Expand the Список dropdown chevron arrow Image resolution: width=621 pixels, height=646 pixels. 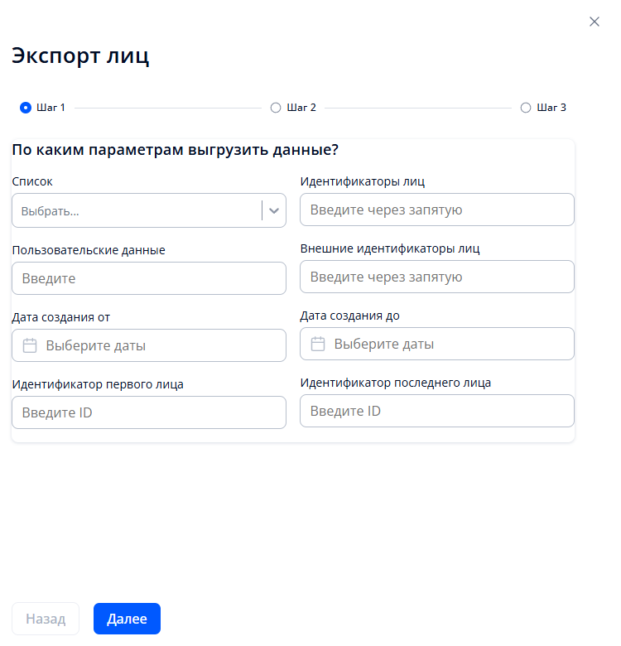click(274, 210)
